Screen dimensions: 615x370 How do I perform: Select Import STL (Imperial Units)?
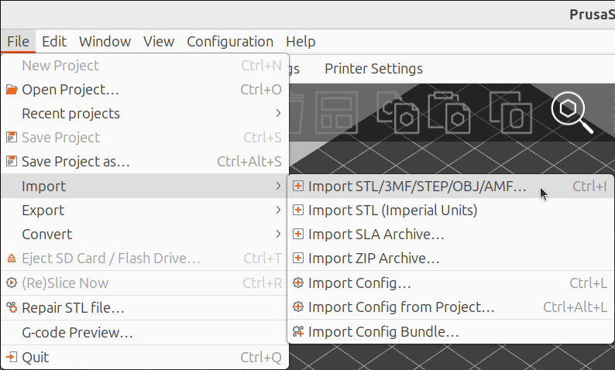450,210
